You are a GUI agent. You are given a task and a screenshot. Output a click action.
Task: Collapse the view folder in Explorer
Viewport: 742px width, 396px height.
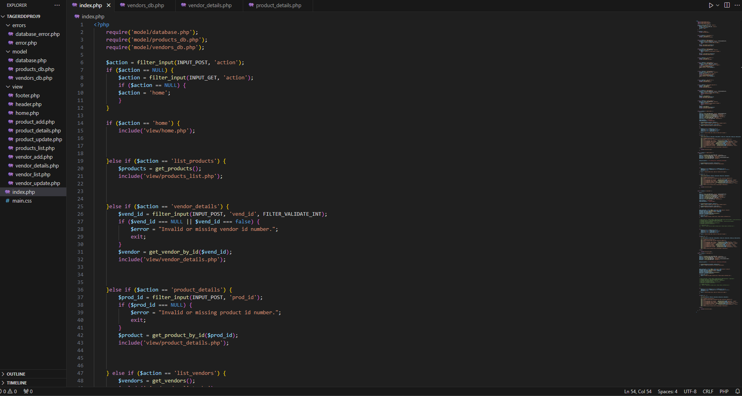click(17, 87)
